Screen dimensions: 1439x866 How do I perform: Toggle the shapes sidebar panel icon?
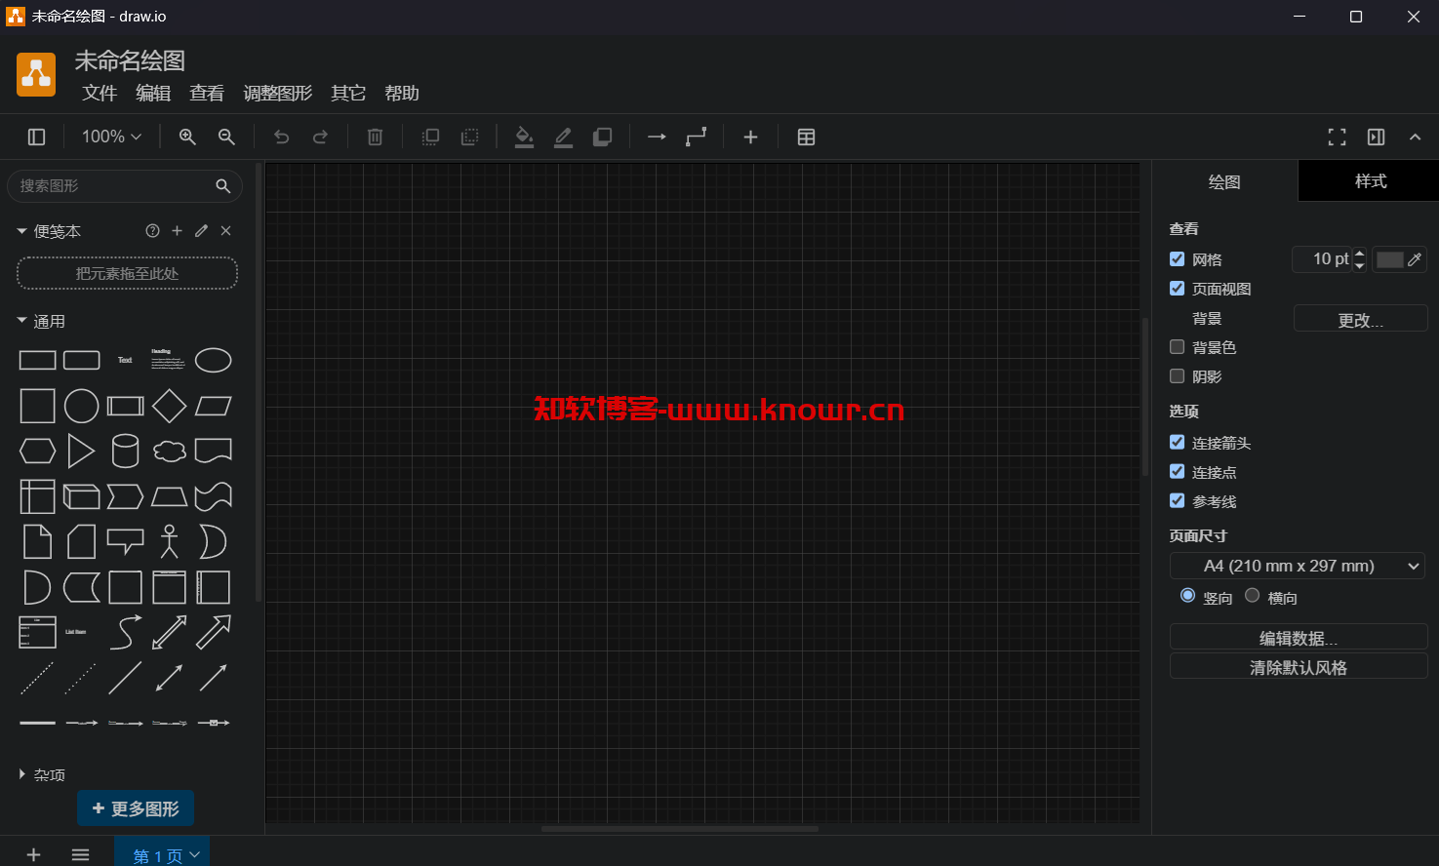point(36,138)
